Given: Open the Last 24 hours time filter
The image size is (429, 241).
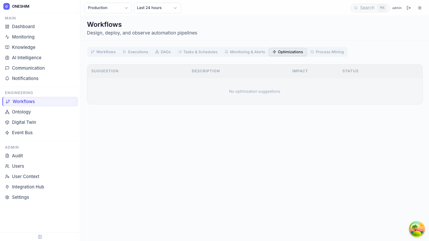Looking at the screenshot, I should (x=157, y=8).
